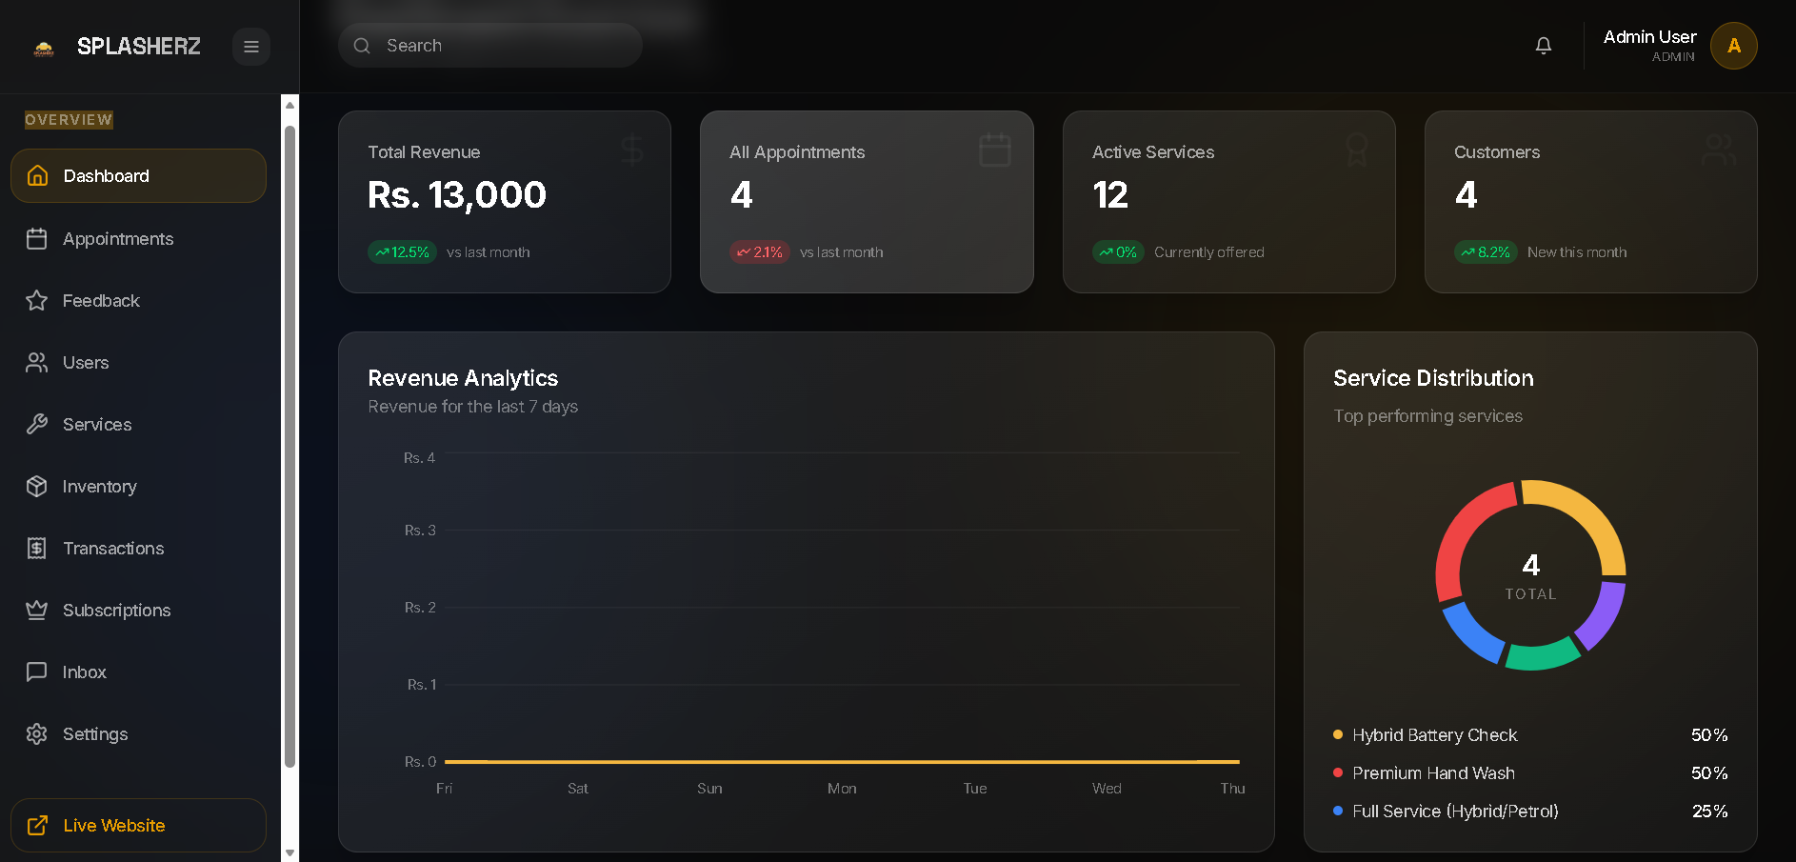Click the Thu label on revenue chart
This screenshot has width=1796, height=862.
coord(1232,789)
